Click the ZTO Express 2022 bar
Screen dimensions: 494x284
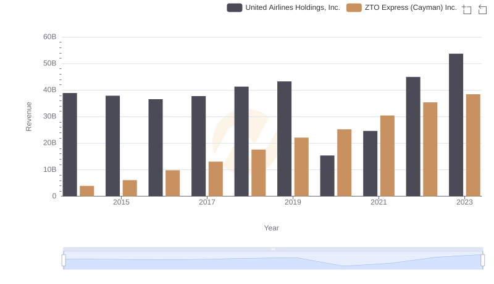[x=430, y=149]
